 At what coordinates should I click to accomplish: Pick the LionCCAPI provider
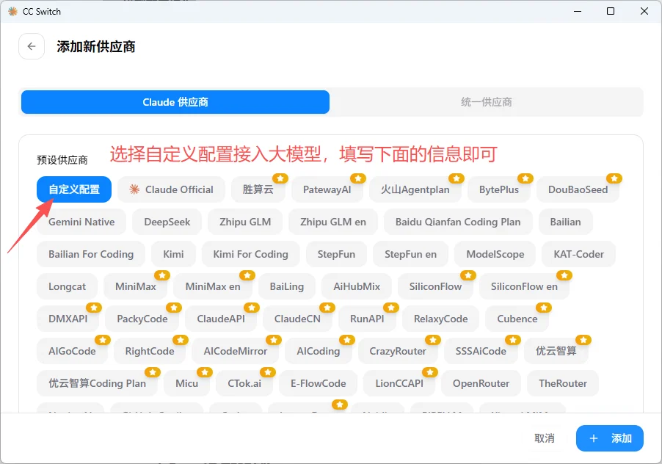pos(399,383)
